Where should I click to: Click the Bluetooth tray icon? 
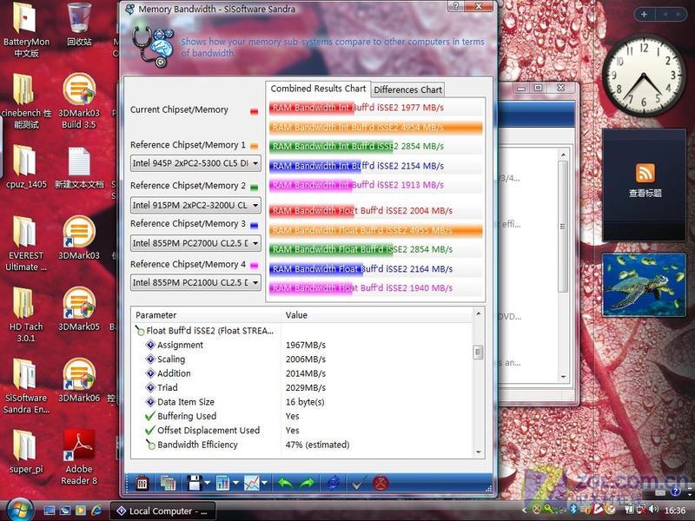573,510
